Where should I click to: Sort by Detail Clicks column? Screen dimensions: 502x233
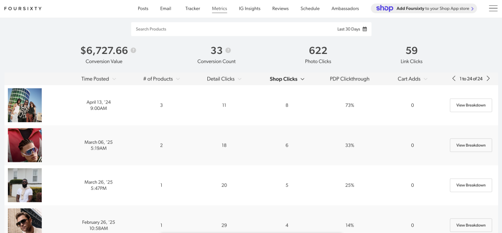[x=224, y=79]
